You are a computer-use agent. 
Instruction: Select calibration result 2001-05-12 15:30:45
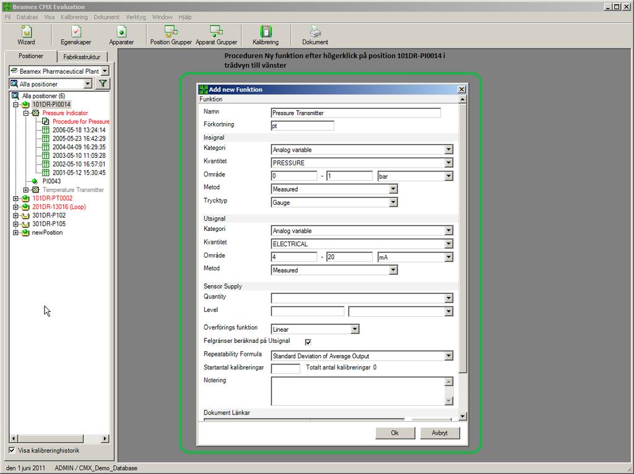(x=79, y=173)
